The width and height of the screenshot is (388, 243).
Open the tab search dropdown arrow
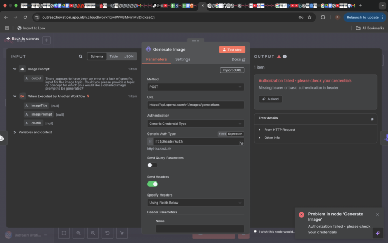pyautogui.click(x=382, y=5)
